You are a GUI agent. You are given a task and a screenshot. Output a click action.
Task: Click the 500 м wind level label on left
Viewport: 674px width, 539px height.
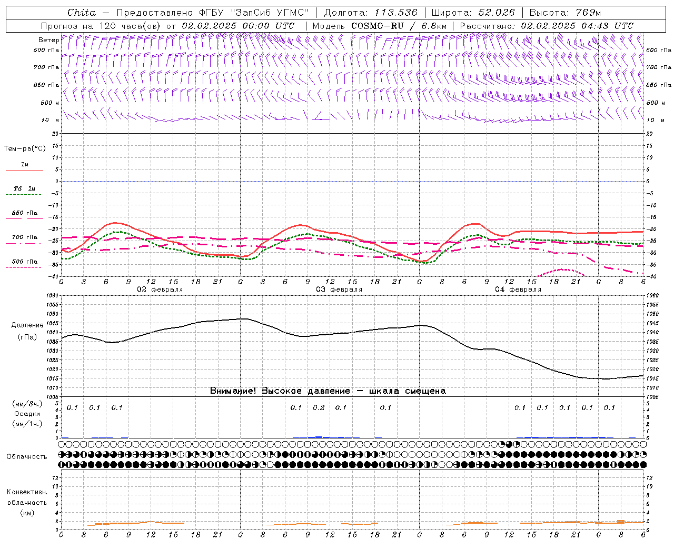click(x=50, y=103)
